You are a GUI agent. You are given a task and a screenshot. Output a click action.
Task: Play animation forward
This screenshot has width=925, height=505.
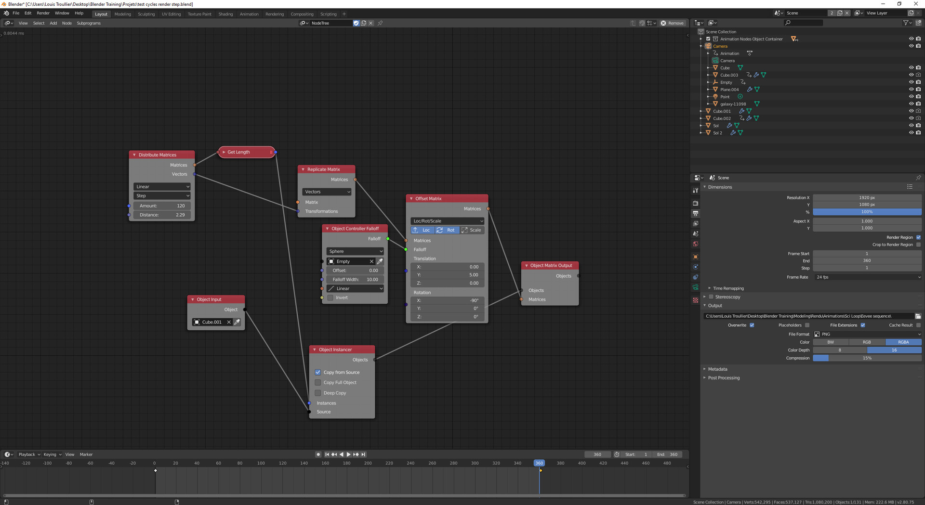pyautogui.click(x=349, y=454)
